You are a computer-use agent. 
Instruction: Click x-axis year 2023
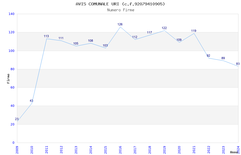[x=224, y=150]
